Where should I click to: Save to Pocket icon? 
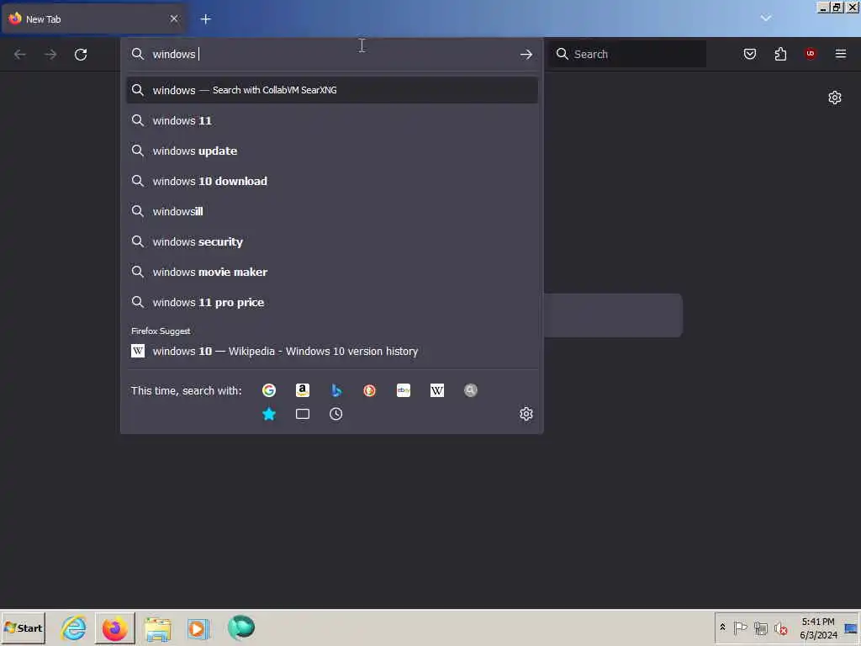[x=750, y=54]
